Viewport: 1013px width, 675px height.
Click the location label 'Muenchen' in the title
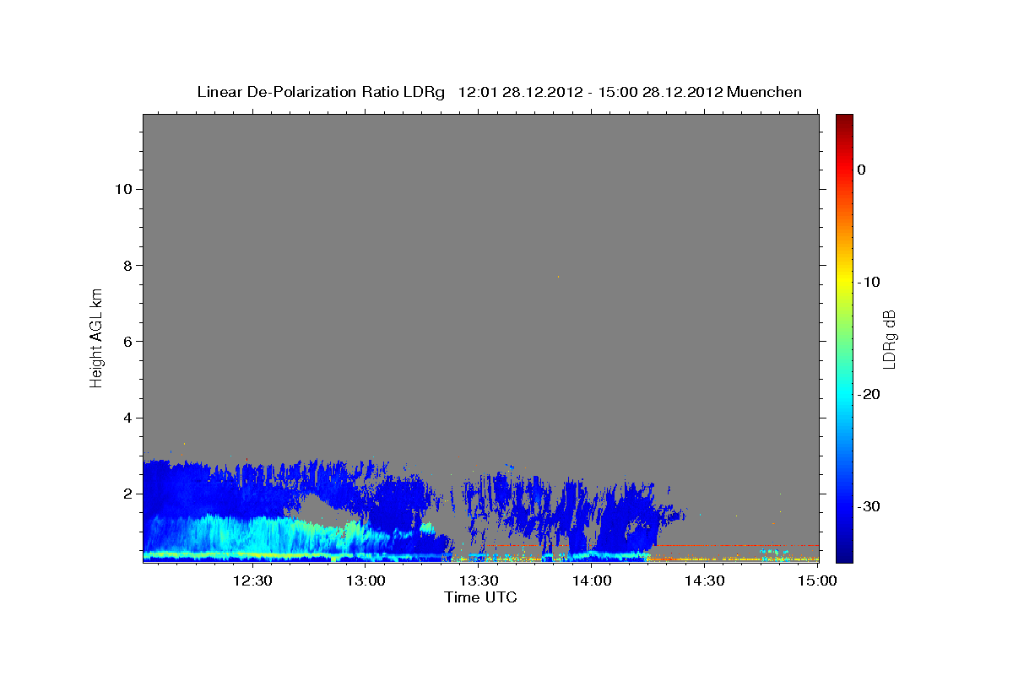(764, 92)
